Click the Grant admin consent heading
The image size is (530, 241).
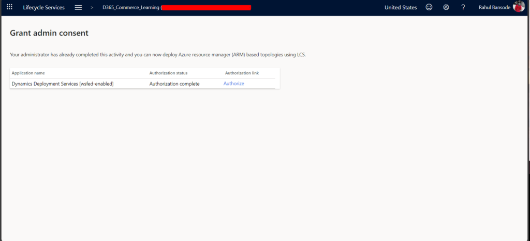(x=49, y=33)
